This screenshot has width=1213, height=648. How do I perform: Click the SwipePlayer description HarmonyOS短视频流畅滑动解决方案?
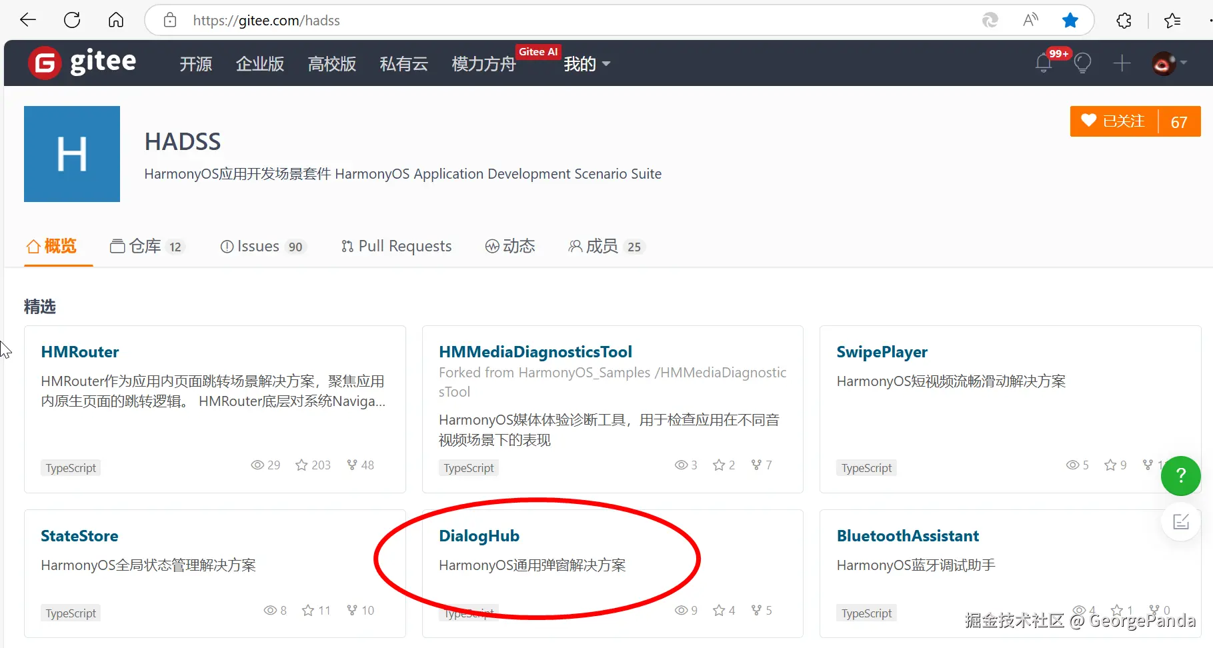951,381
